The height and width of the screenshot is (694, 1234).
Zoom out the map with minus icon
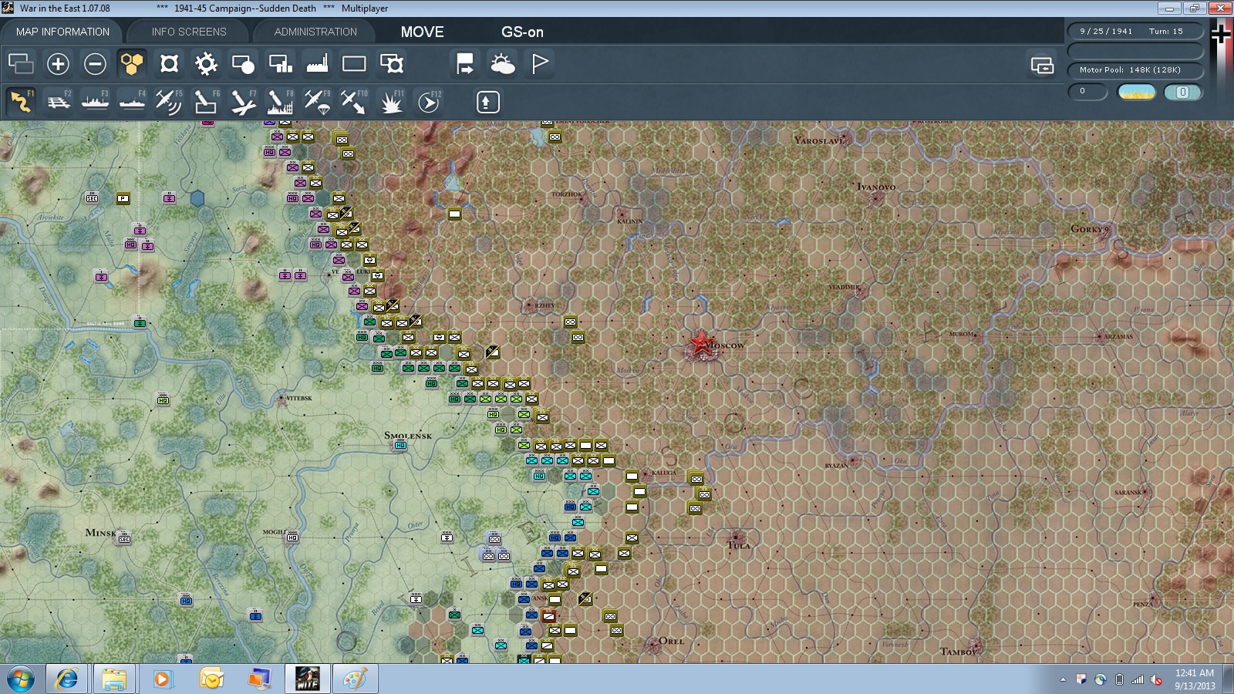click(95, 64)
